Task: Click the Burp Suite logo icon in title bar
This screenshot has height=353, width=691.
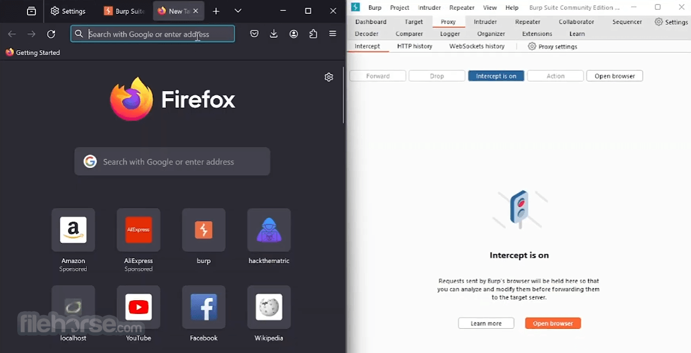Action: 356,7
